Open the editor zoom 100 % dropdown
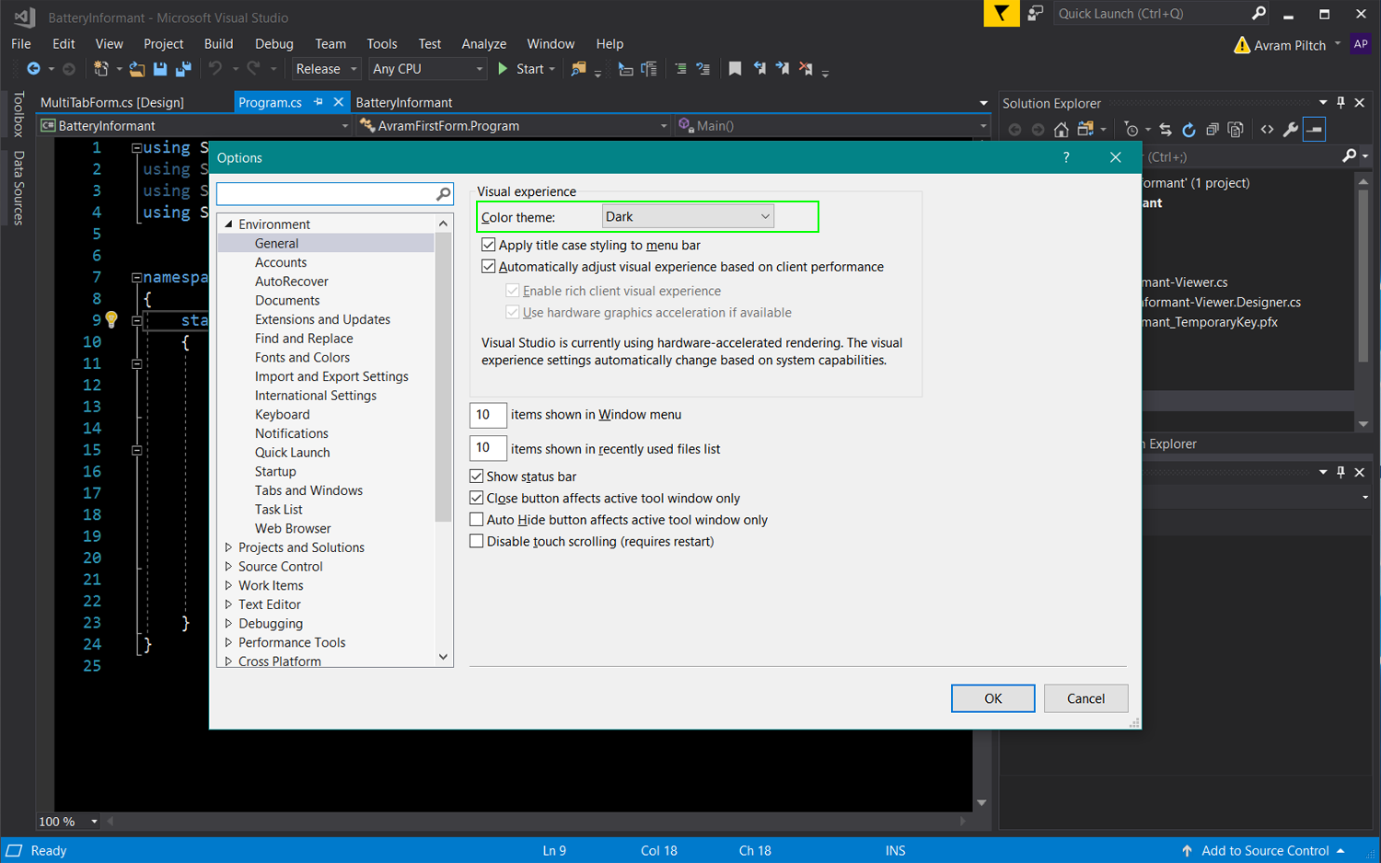Viewport: 1381px width, 863px height. [x=69, y=822]
